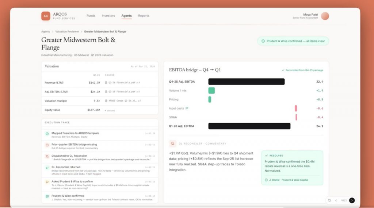Click the ARQOS orange logo icon
374x208 pixels.
46,16
